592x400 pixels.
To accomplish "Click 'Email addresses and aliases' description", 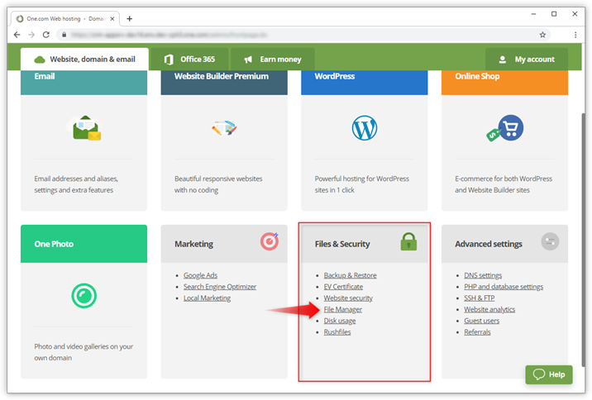I will coord(76,184).
